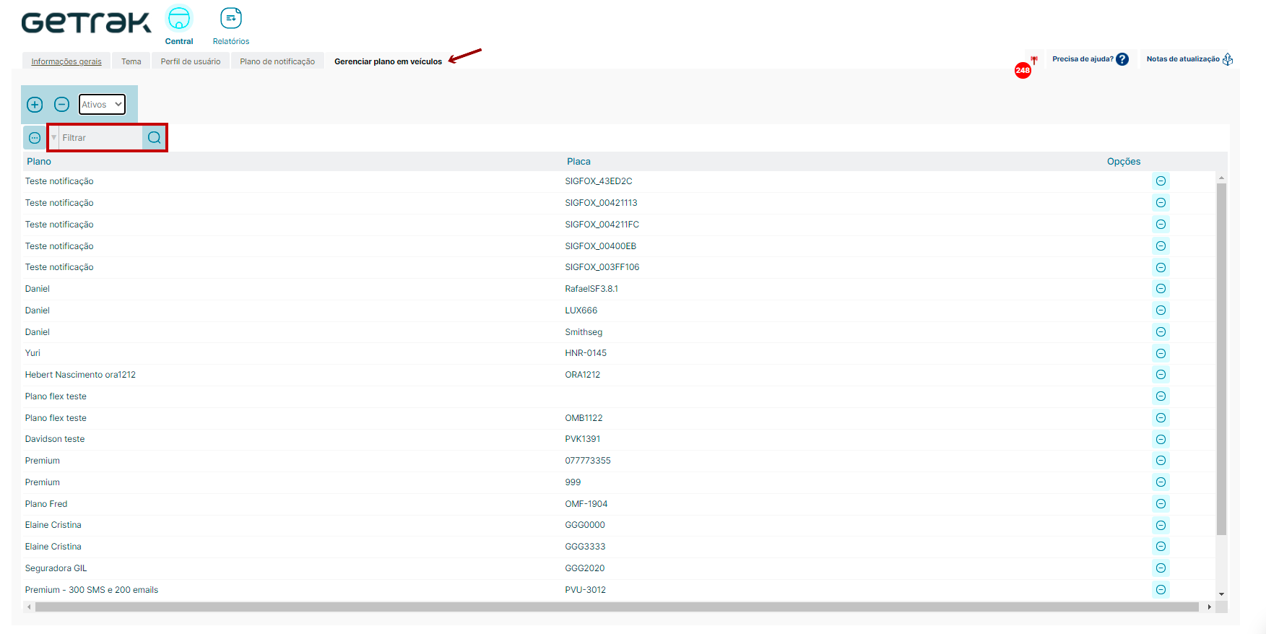Click the filter options ellipsis icon
Screen dimensions: 1266x634
tap(35, 138)
